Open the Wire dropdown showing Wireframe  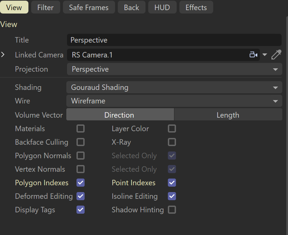coord(174,101)
